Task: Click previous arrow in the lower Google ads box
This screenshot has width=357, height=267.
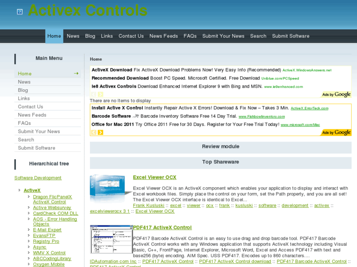Action: click(x=94, y=132)
